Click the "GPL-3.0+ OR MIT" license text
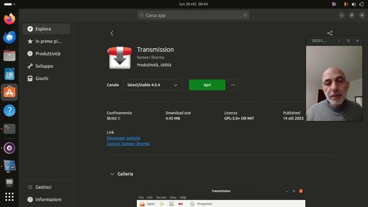368x207 pixels. (x=239, y=118)
